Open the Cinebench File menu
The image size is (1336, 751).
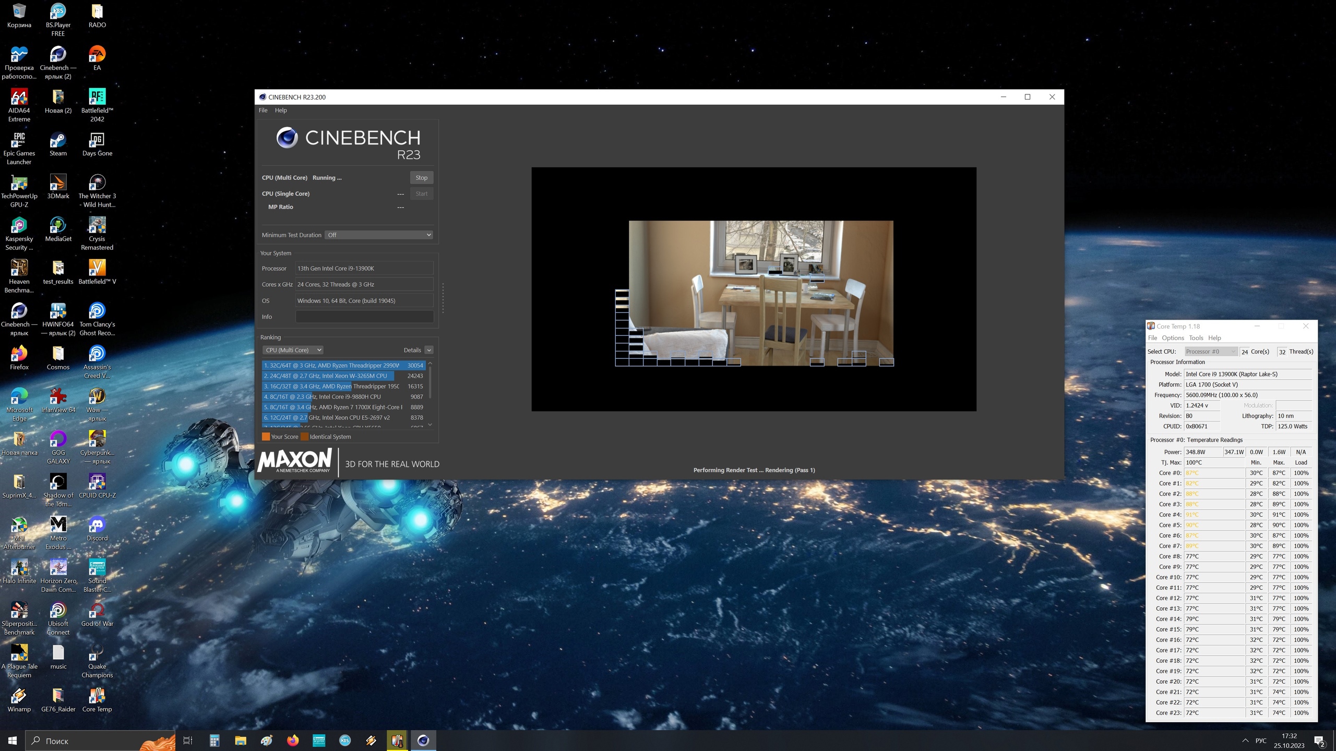click(263, 111)
